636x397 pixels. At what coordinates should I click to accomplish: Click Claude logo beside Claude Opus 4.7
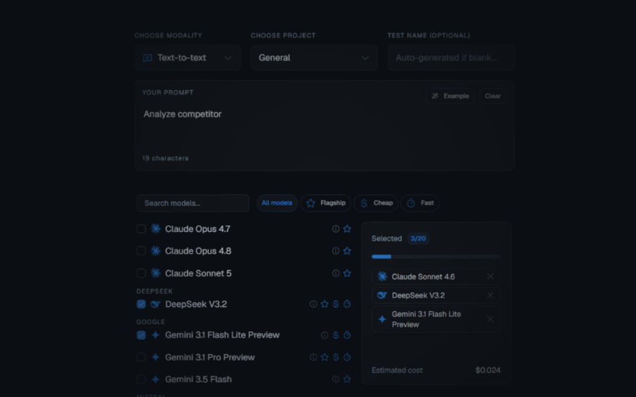pos(155,228)
